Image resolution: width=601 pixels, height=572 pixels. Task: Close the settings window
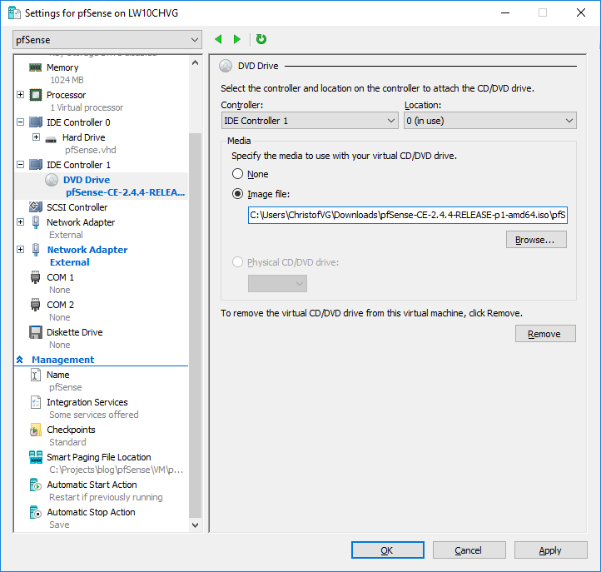pos(581,12)
